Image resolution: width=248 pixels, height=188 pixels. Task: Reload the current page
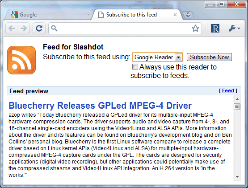coord(39,29)
